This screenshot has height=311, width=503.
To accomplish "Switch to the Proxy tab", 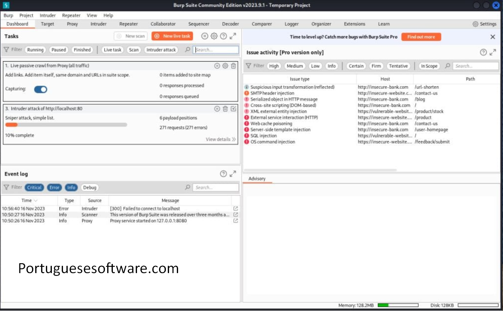I will (72, 24).
